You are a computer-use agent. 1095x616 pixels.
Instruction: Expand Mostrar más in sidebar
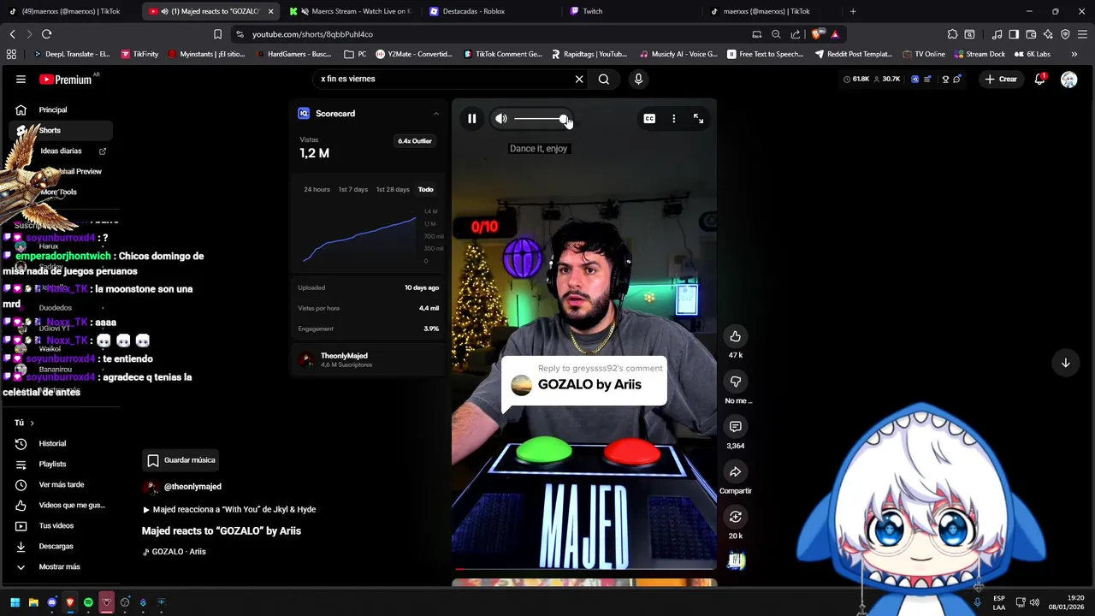[x=60, y=566]
